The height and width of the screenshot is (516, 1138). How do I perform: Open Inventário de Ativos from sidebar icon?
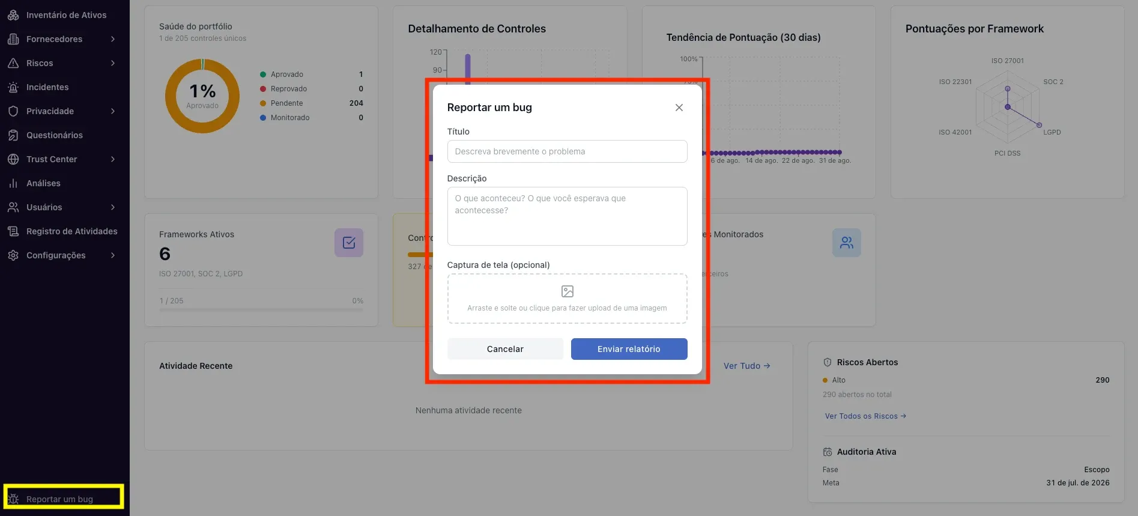click(13, 15)
